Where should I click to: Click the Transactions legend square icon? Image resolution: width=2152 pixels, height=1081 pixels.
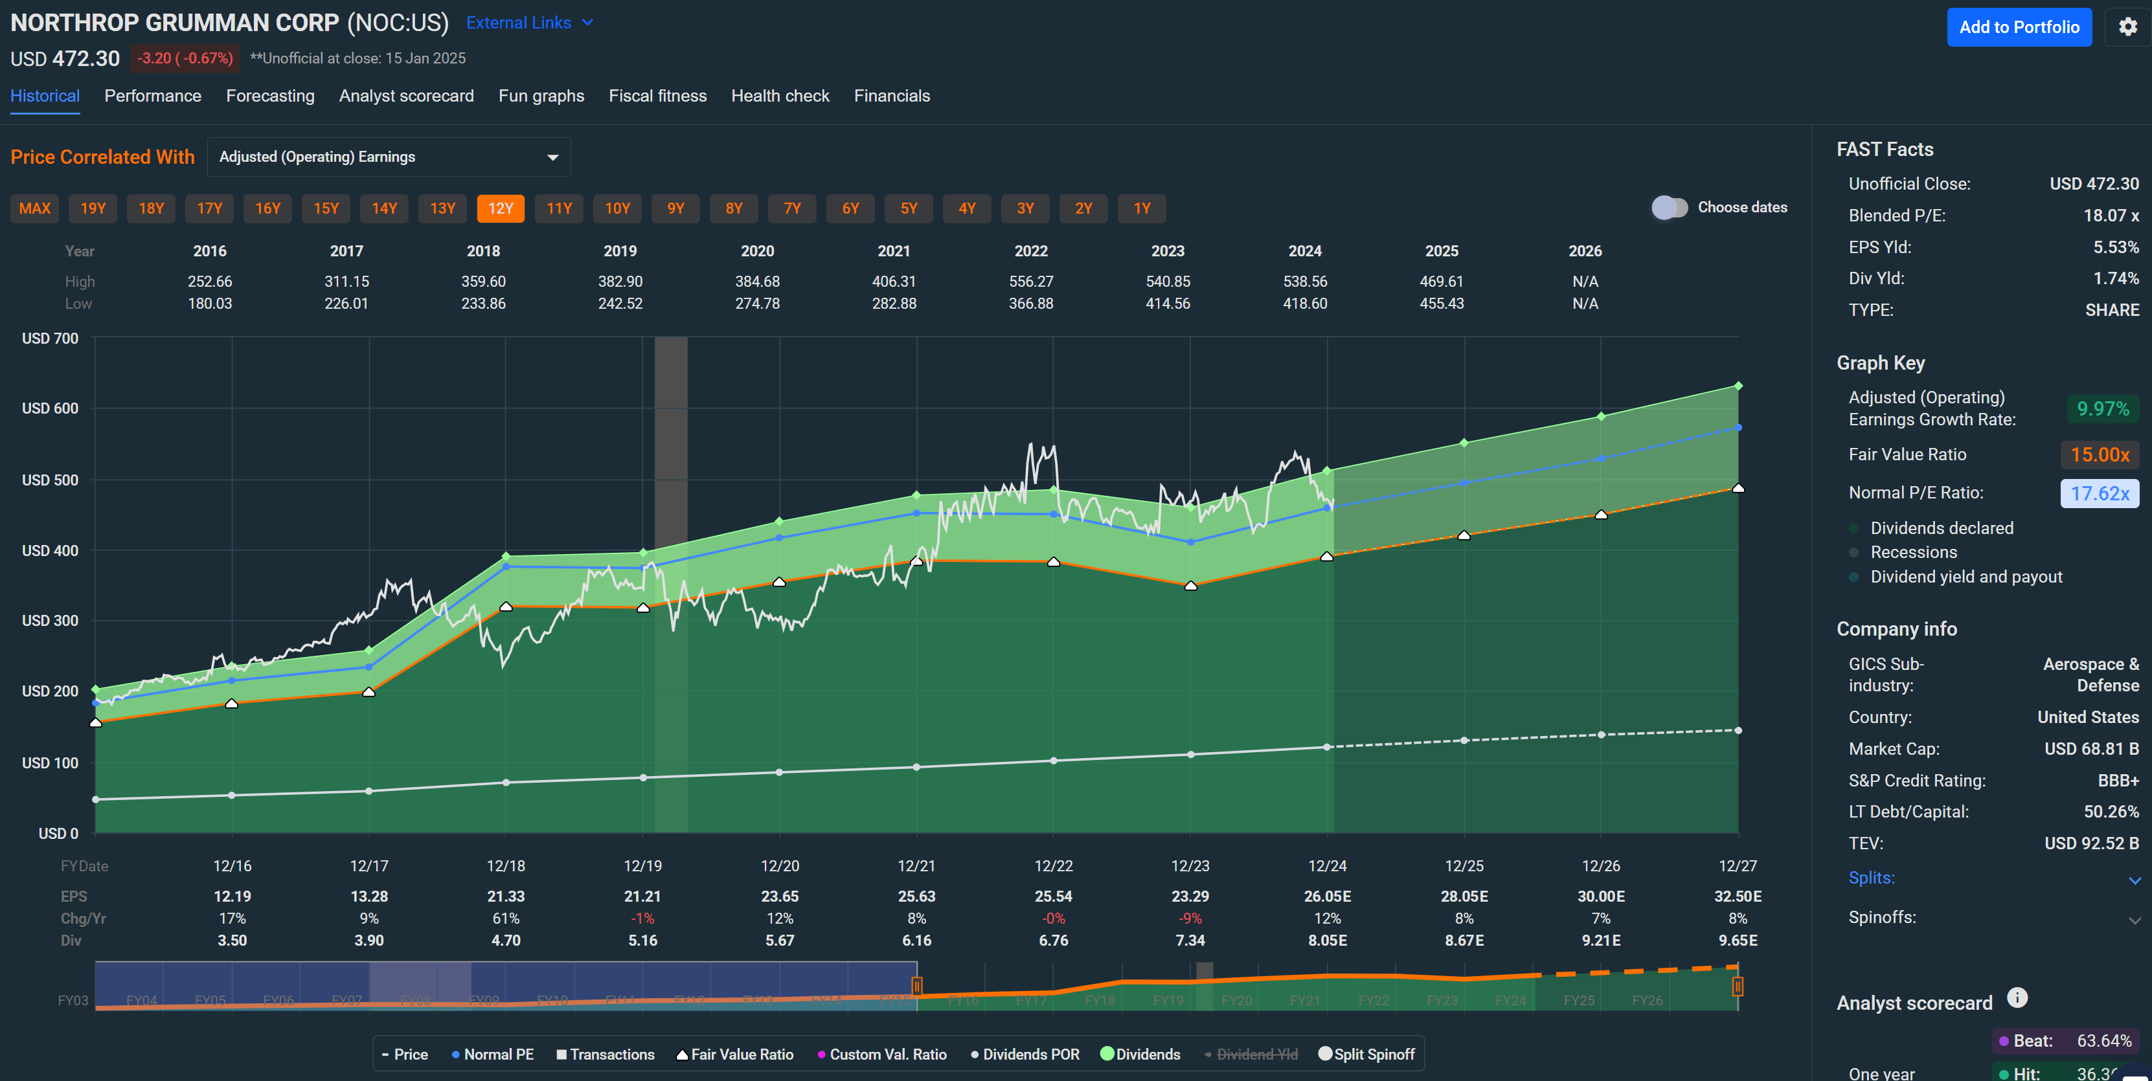coord(561,1054)
